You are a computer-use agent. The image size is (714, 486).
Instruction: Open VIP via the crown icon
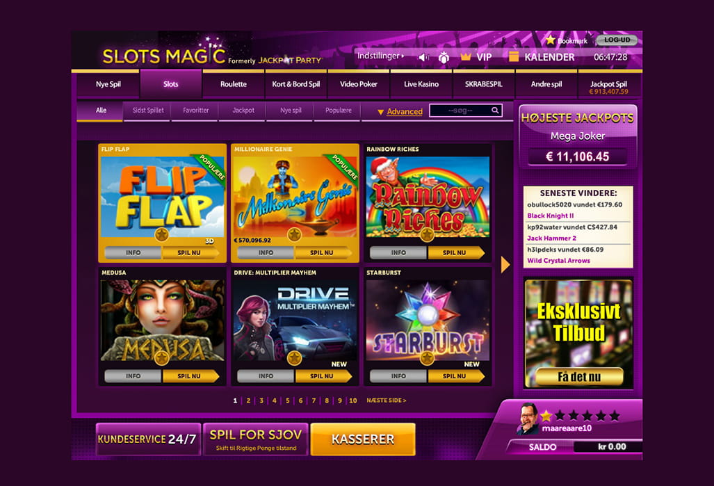465,57
